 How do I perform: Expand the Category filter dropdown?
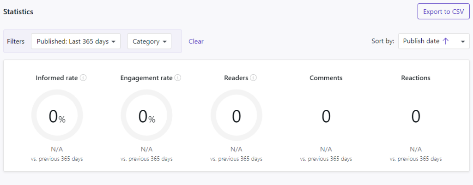point(149,41)
